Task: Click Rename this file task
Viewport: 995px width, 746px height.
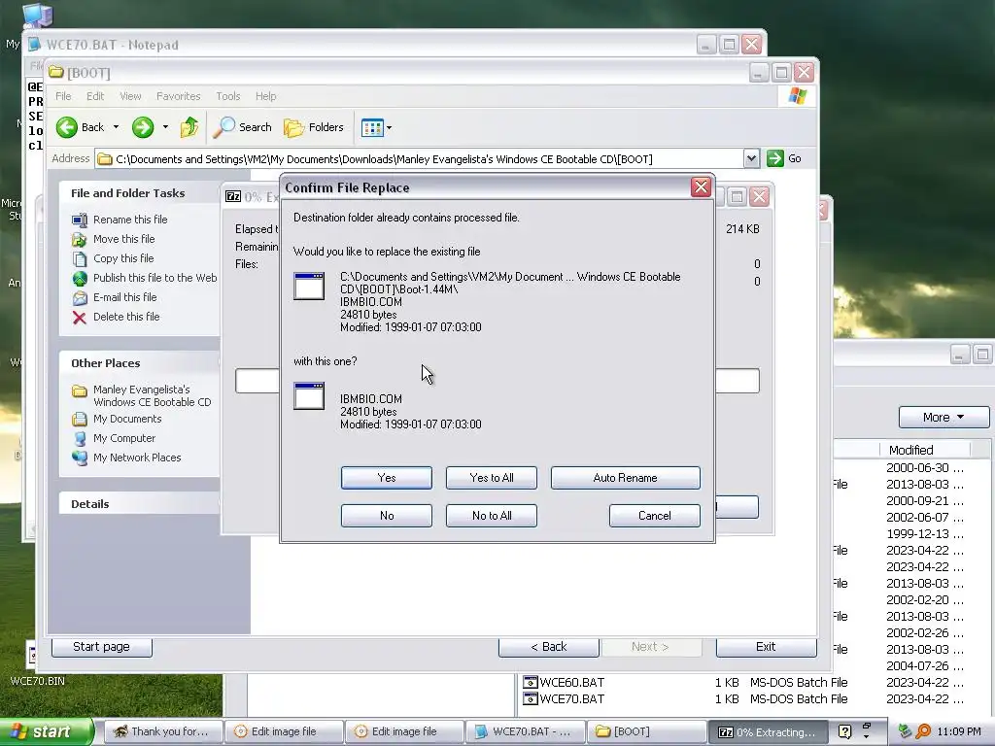Action: (x=130, y=220)
